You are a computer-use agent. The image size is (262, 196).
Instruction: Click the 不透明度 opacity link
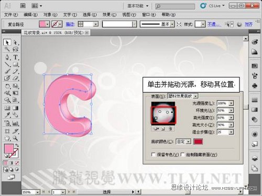214,24
